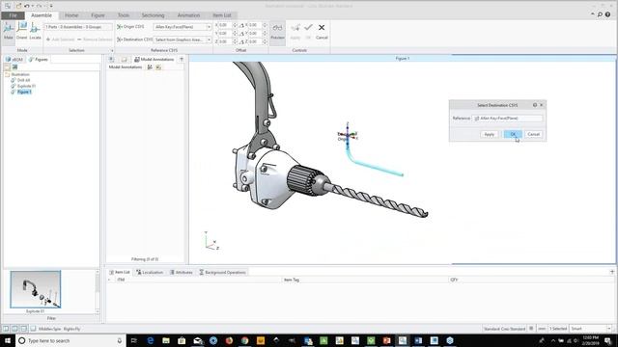This screenshot has height=347, width=618.
Task: Click the Explode 01 thumbnail
Action: point(36,289)
